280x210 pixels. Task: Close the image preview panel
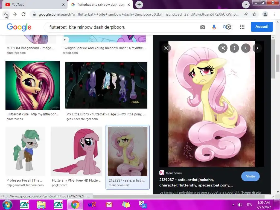[166, 48]
